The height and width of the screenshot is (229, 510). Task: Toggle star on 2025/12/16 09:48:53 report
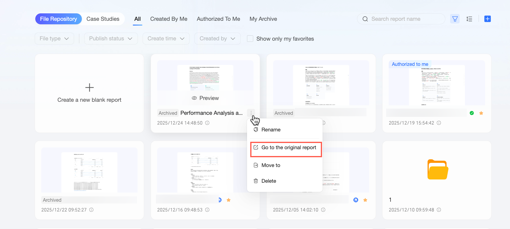(x=229, y=200)
